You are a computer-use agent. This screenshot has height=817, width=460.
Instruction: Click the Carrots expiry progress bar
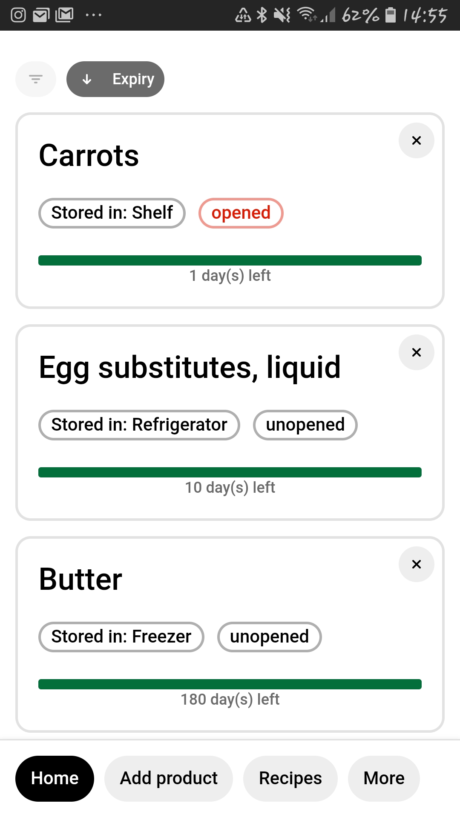(230, 260)
